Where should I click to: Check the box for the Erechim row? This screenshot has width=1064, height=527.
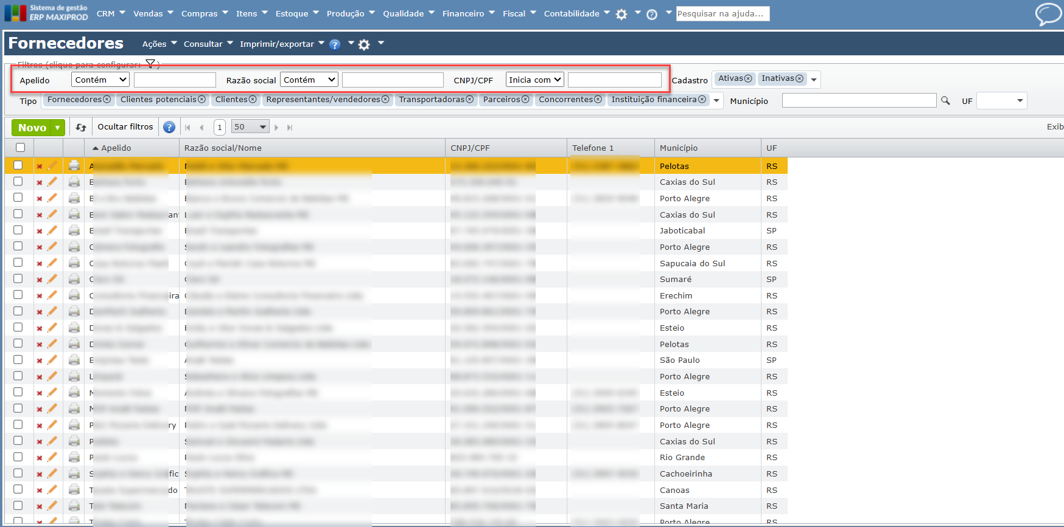tap(18, 295)
